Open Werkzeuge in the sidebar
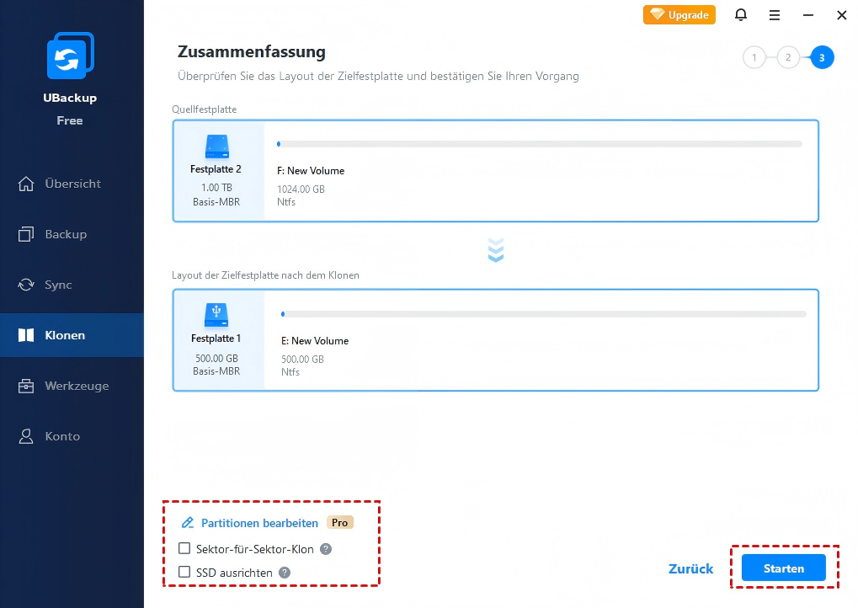The image size is (858, 608). pyautogui.click(x=76, y=386)
